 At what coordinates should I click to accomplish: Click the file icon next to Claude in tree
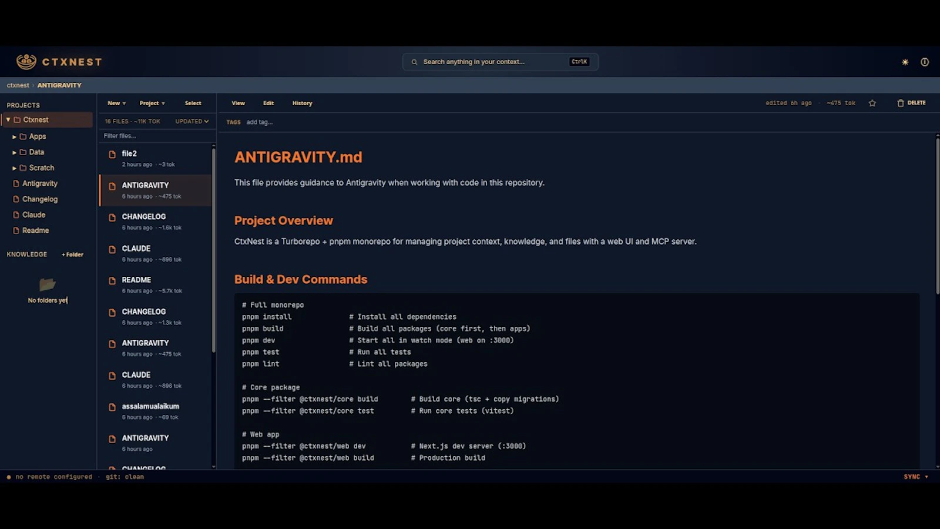(x=16, y=215)
